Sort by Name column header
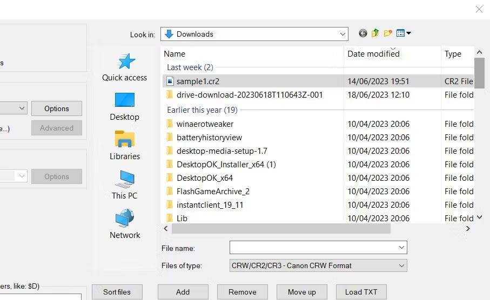490x300 pixels. point(174,54)
